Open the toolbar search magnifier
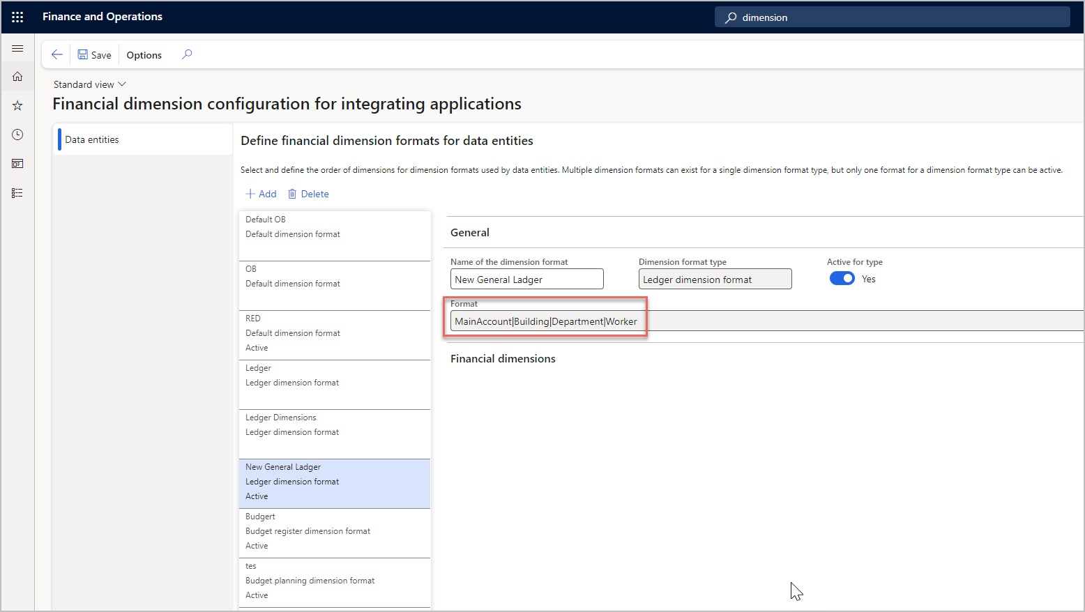Image resolution: width=1085 pixels, height=612 pixels. click(x=186, y=54)
